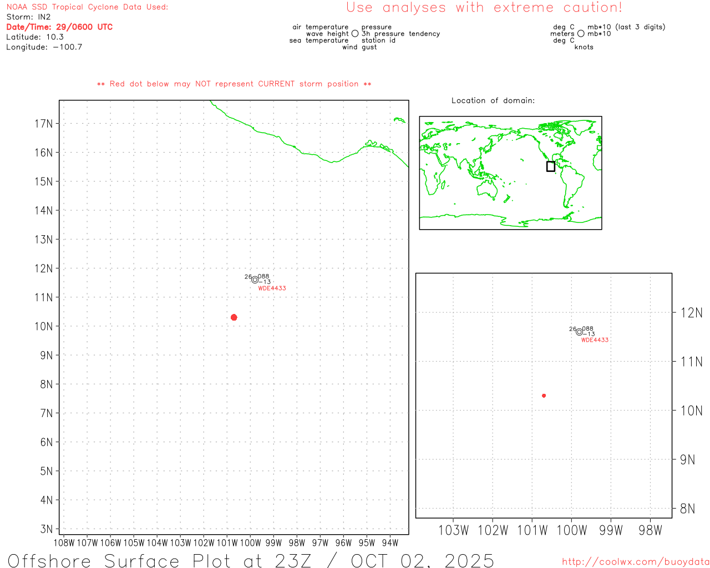Click the 94W longitude label on main map

390,543
